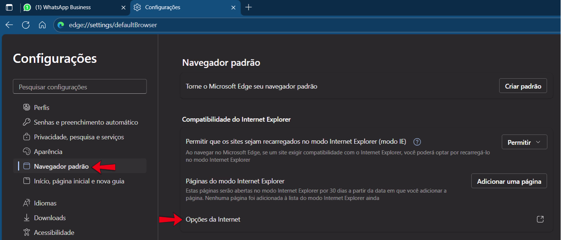561x240 pixels.
Task: Focus the address bar showing edge://settings/defaultBrowser
Action: click(x=307, y=25)
